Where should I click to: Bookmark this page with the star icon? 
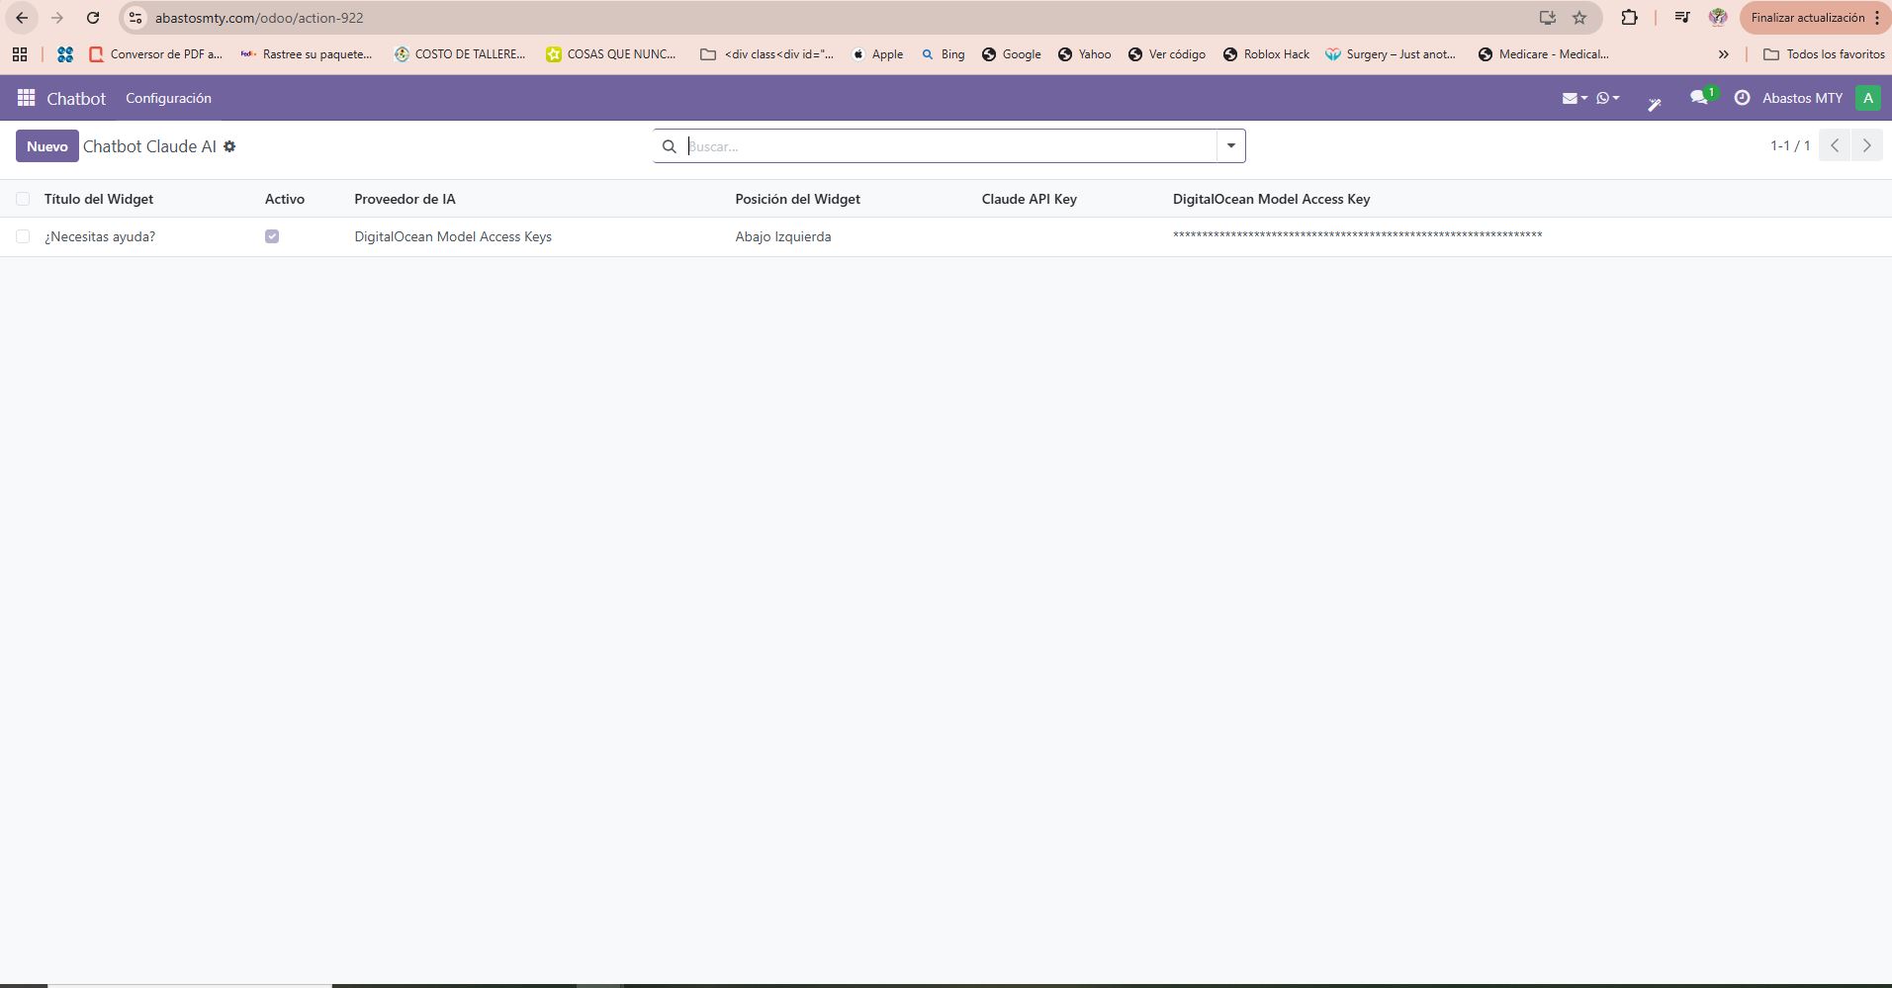tap(1579, 18)
